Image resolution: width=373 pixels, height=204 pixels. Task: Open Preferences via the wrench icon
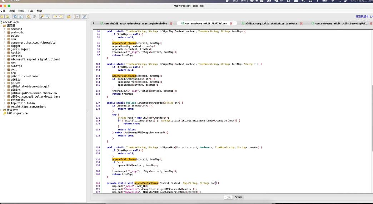pyautogui.click(x=84, y=16)
